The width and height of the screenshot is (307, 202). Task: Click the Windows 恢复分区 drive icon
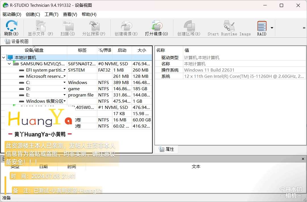22,102
